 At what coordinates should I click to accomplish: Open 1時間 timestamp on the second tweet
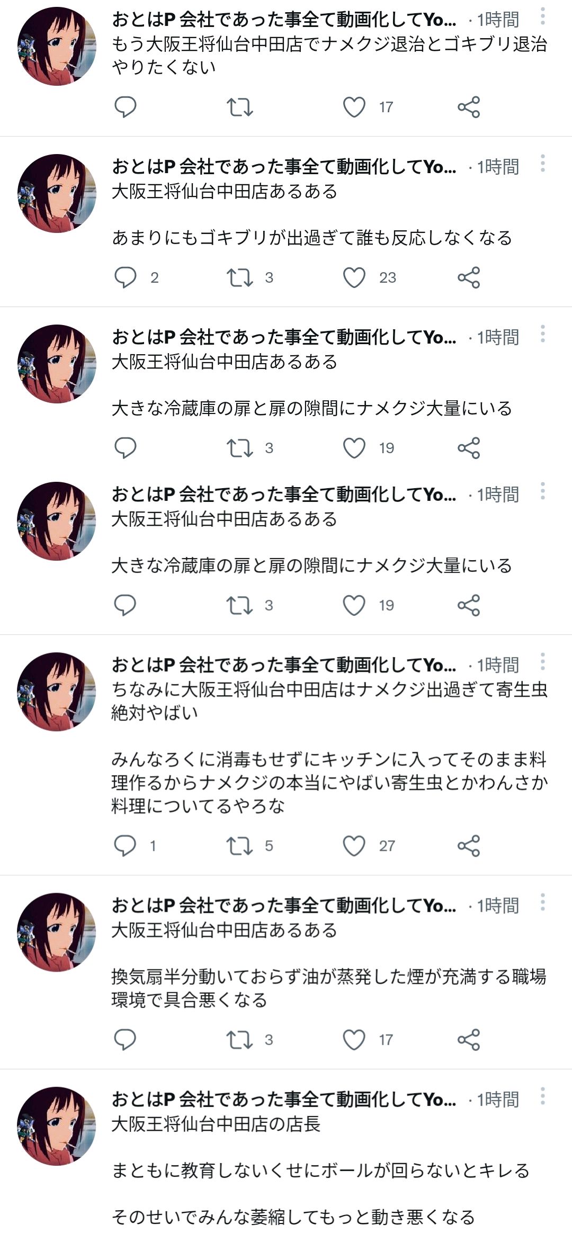coord(498,167)
